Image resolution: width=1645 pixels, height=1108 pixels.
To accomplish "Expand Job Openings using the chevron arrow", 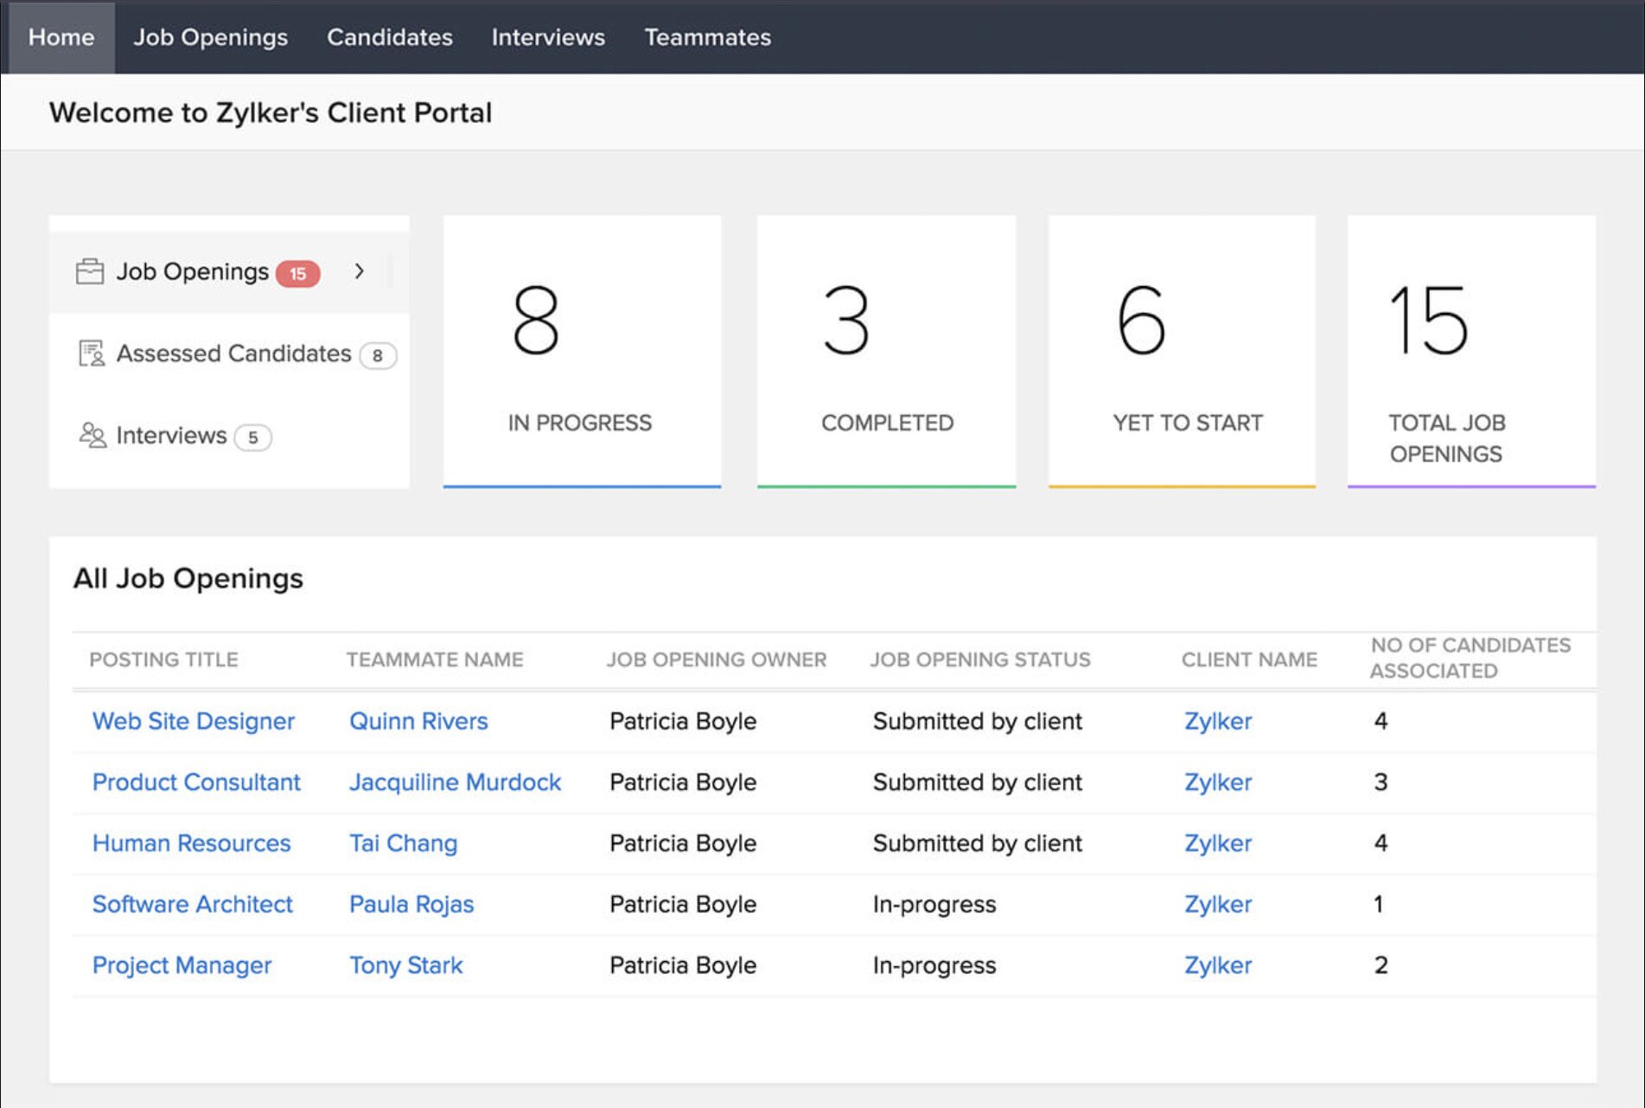I will tap(360, 271).
